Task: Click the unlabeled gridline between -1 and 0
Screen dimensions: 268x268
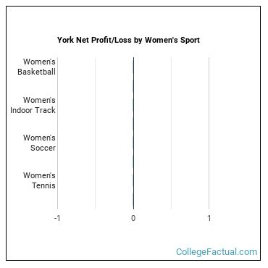Action: point(96,133)
